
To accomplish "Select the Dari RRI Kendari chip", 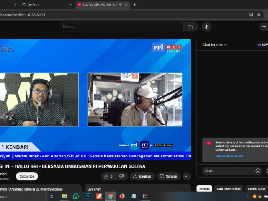I will pos(229,189).
